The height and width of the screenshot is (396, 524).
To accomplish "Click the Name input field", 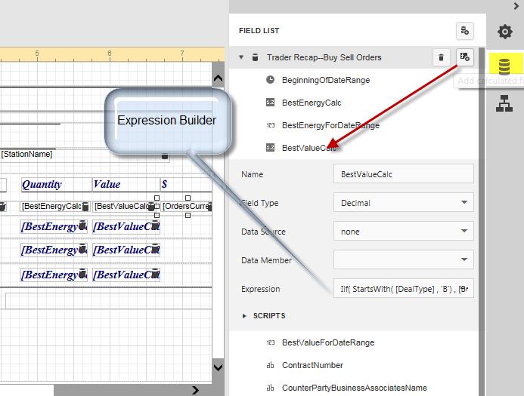I will [x=403, y=174].
